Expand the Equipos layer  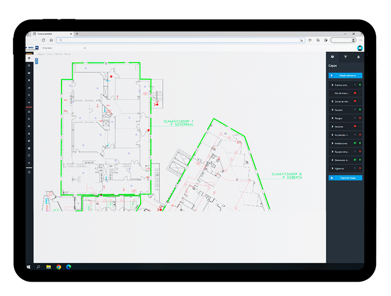pyautogui.click(x=332, y=110)
